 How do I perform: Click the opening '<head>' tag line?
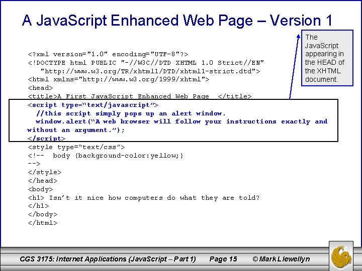tap(40, 88)
